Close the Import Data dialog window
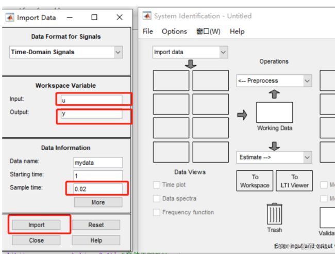335x254 pixels. 120,18
